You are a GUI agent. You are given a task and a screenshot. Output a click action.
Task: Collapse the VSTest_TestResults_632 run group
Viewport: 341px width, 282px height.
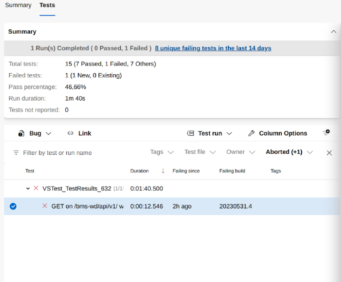(28, 188)
